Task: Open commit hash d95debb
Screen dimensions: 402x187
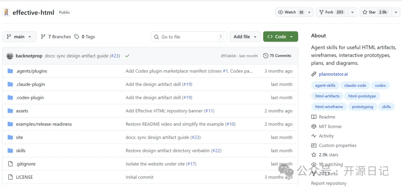Action: click(x=228, y=56)
